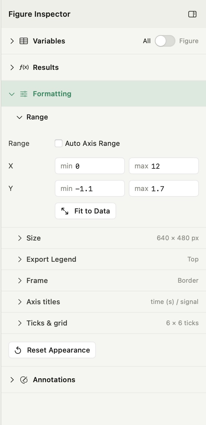This screenshot has height=425, width=206.
Task: Click the Figure Inspector title
Action: (x=39, y=14)
